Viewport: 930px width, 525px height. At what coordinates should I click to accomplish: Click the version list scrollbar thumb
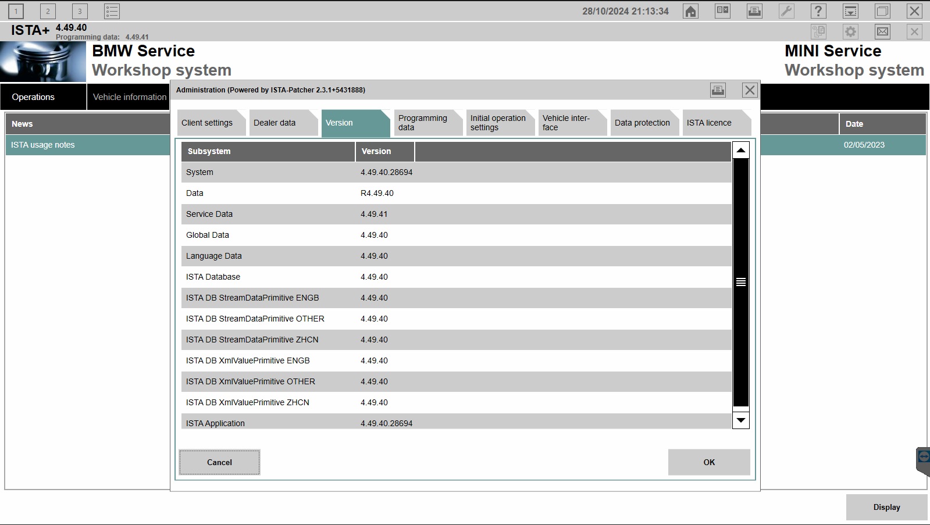click(x=740, y=282)
